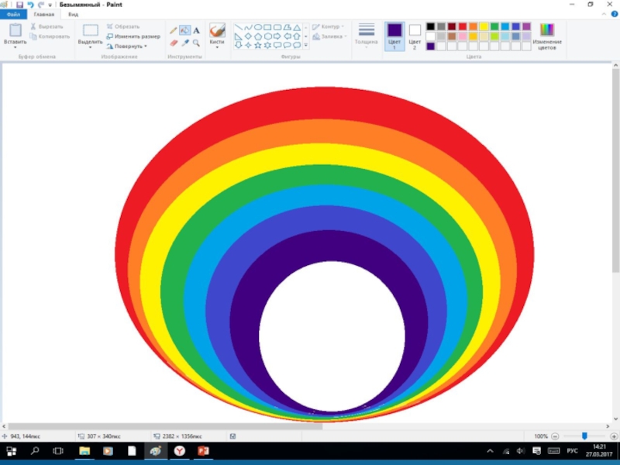Choose the Text tool
The width and height of the screenshot is (620, 465).
(197, 30)
